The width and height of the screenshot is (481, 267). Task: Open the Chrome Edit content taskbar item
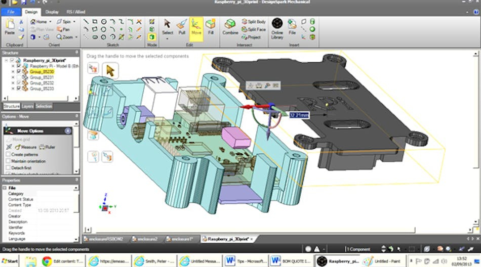[x=63, y=261]
